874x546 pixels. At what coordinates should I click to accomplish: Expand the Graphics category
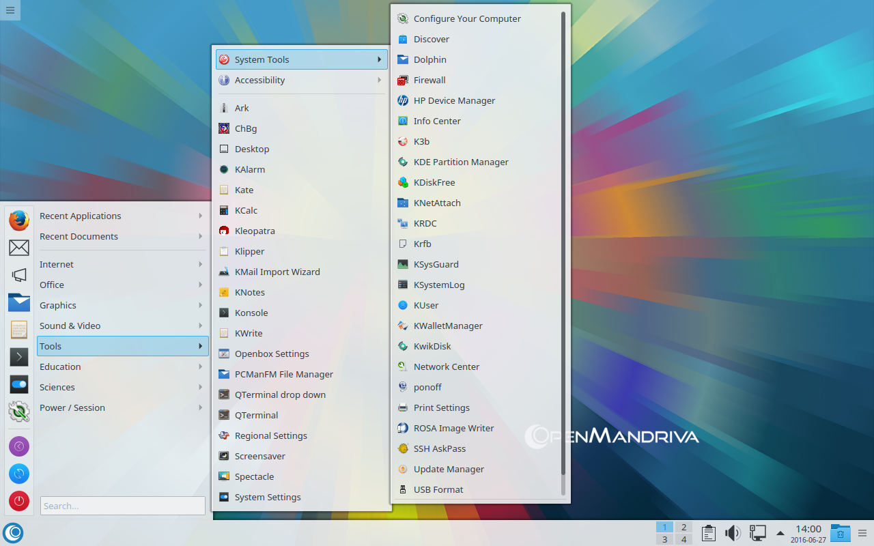pos(122,305)
